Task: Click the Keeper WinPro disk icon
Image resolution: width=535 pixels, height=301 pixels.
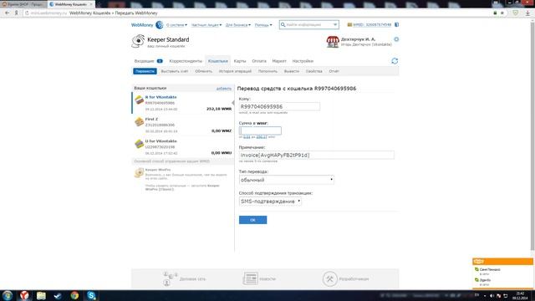Action: coord(139,173)
